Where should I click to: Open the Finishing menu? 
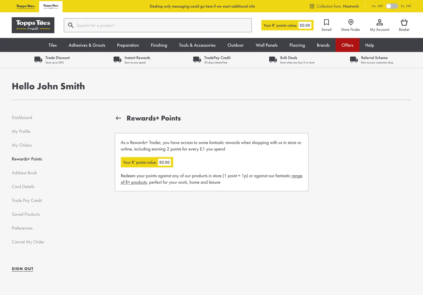tap(159, 45)
